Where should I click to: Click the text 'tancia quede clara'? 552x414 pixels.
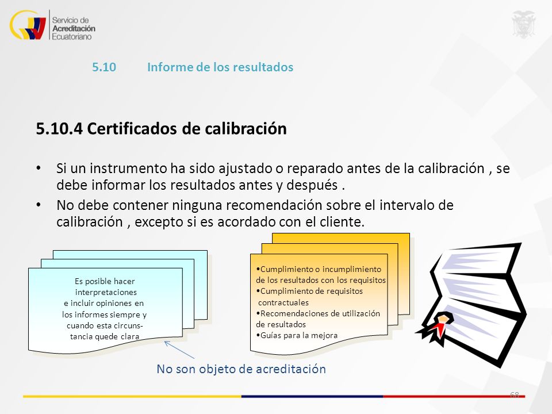point(105,336)
